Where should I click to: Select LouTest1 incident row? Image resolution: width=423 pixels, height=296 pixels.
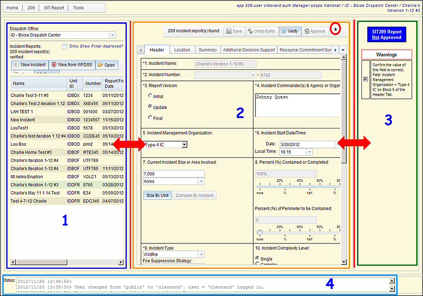point(67,127)
